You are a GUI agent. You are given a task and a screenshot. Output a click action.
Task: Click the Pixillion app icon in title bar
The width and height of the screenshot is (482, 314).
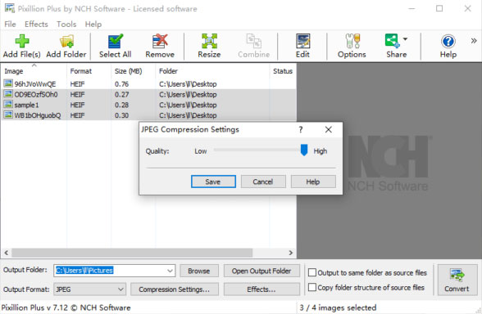pos(10,8)
